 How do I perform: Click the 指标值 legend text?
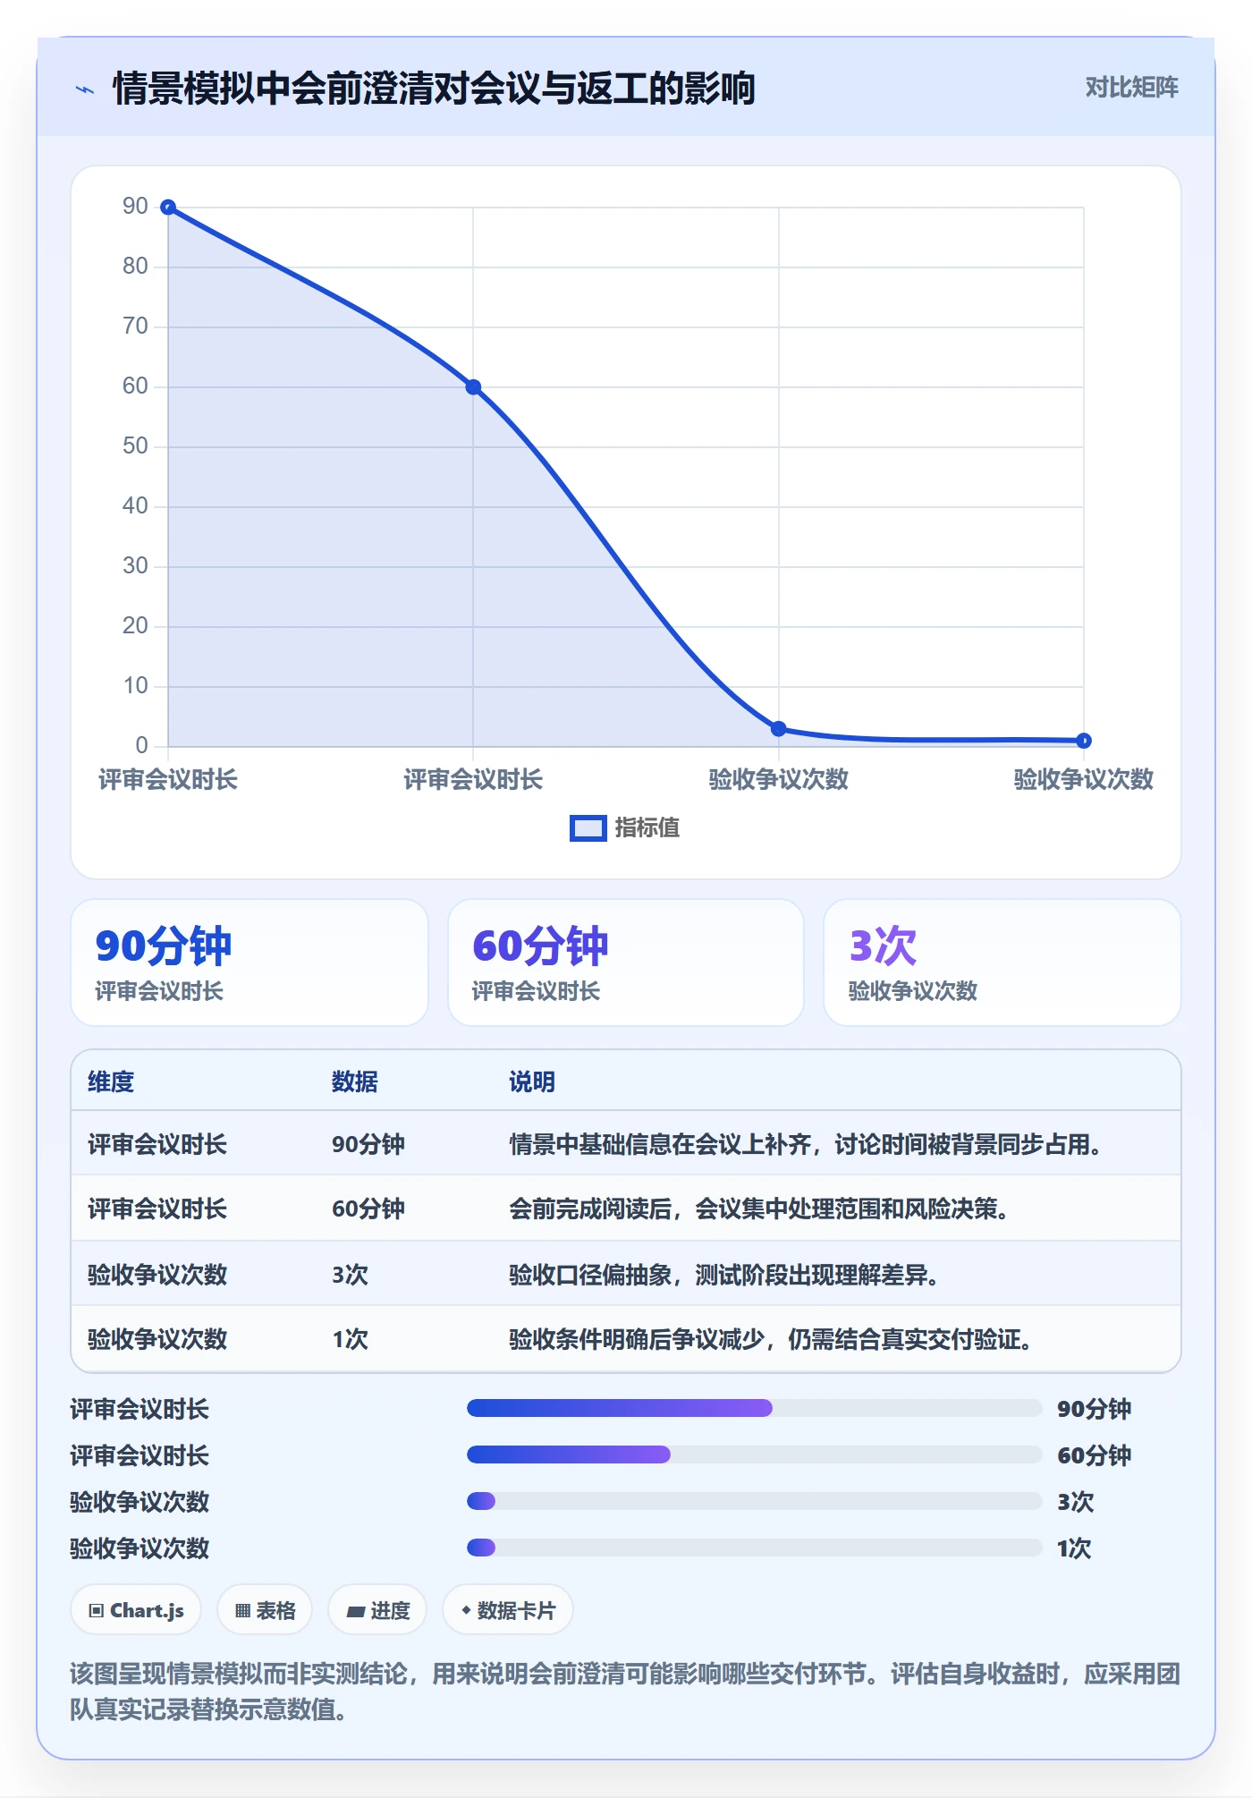coord(647,828)
